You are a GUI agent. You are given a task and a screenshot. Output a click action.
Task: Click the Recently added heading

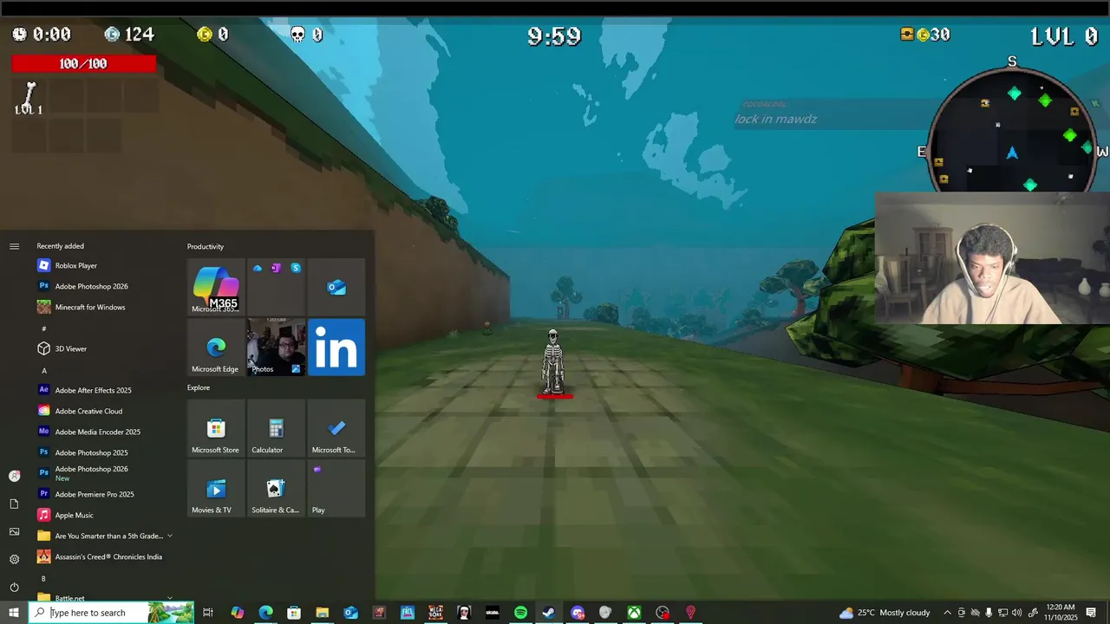point(60,246)
